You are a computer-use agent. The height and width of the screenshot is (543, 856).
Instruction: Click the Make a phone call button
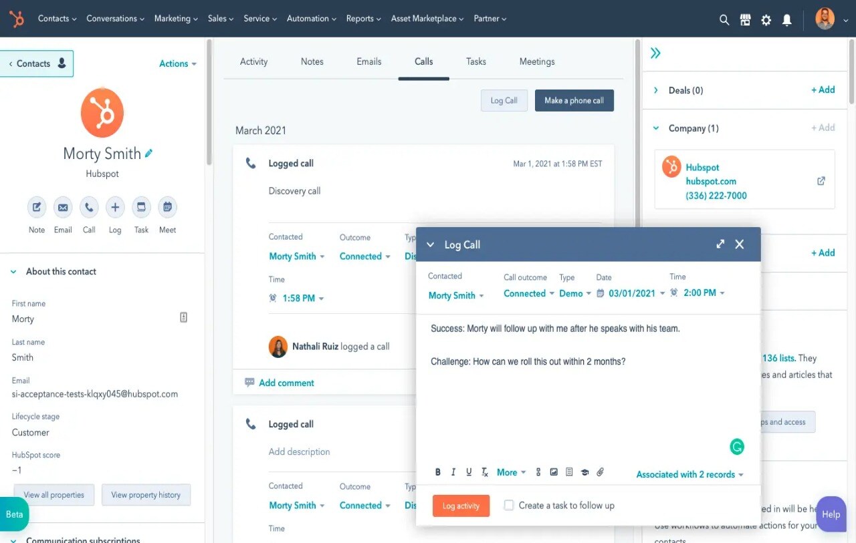(x=574, y=100)
